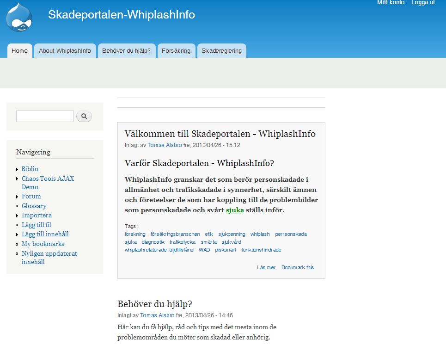446x345 pixels.
Task: Open the My bookmarks link
Action: pos(43,244)
